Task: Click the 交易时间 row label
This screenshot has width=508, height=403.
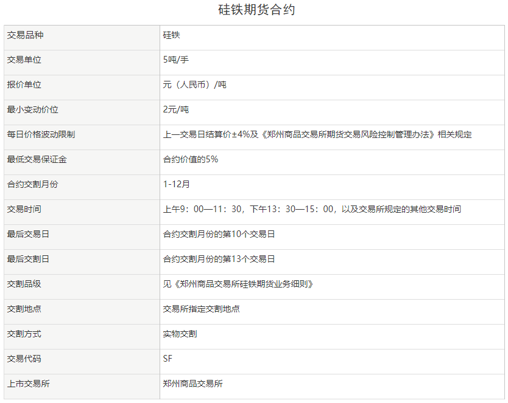Action: click(26, 209)
